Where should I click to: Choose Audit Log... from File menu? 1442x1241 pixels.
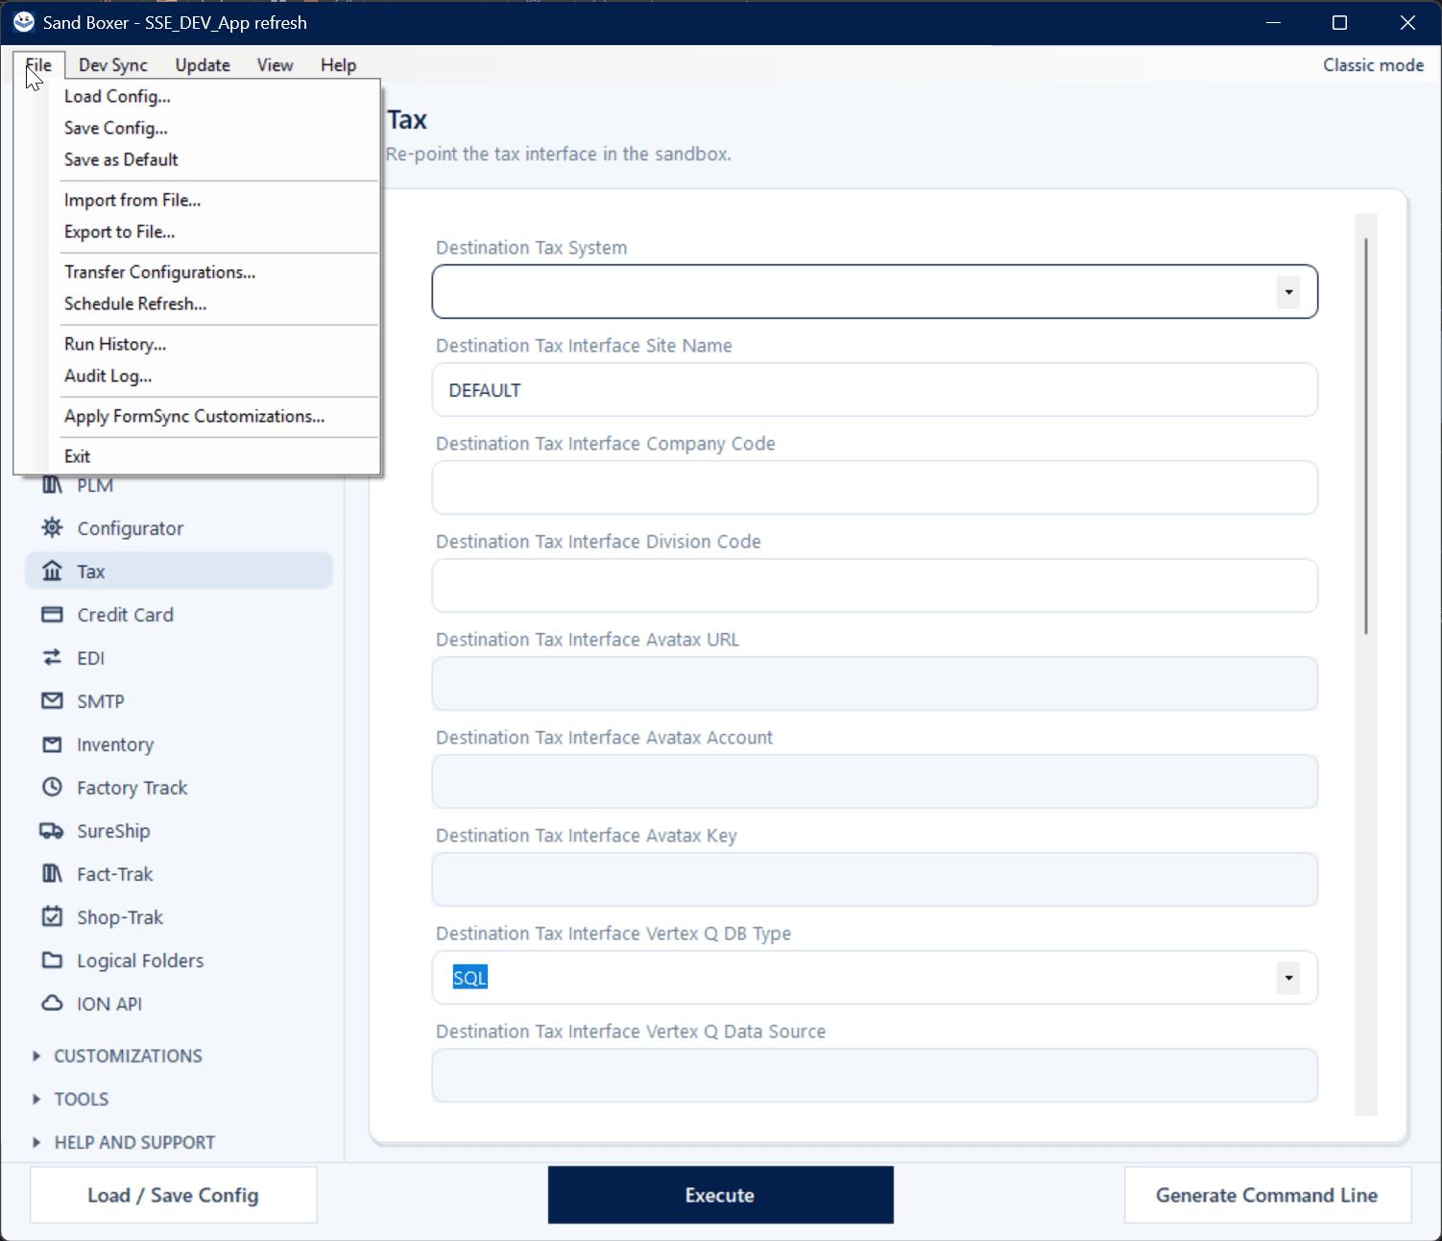[197, 376]
